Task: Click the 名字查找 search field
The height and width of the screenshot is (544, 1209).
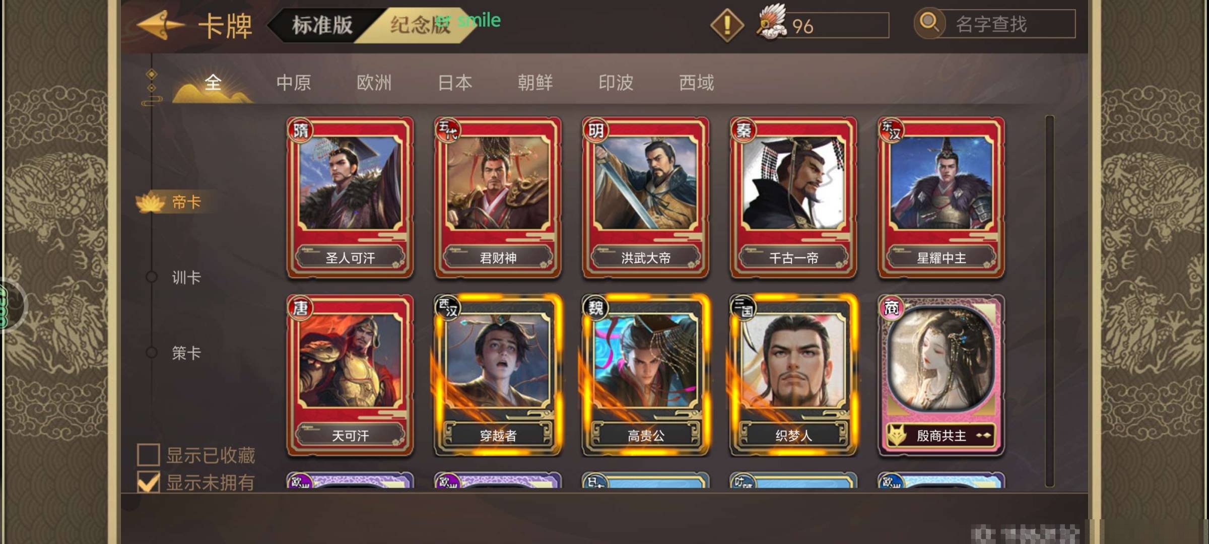Action: (1008, 24)
